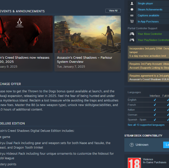
Task: Click the Captions available CC icon
Action: pyautogui.click(x=132, y=15)
